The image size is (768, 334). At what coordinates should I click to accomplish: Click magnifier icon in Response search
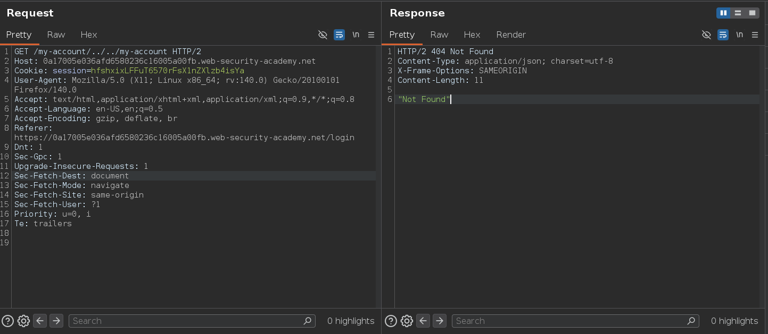[691, 321]
